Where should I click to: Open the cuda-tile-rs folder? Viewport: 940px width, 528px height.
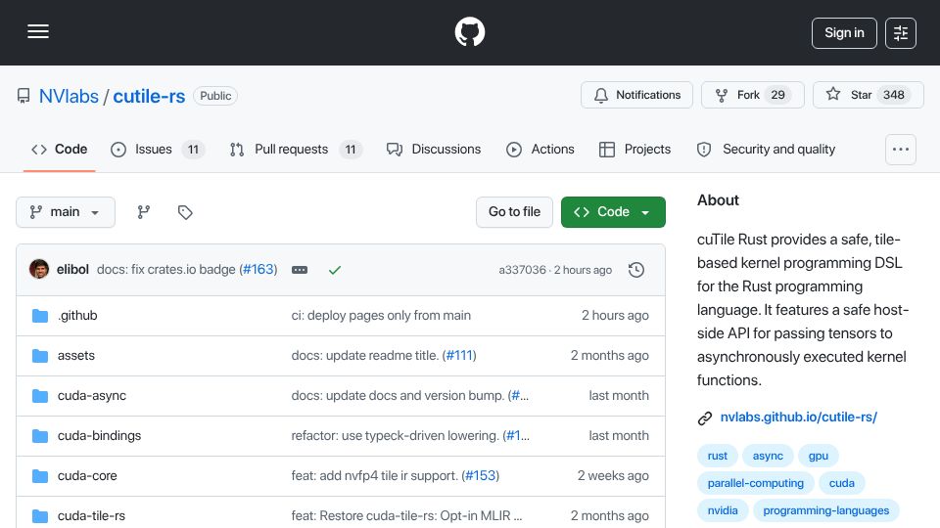[x=91, y=516]
